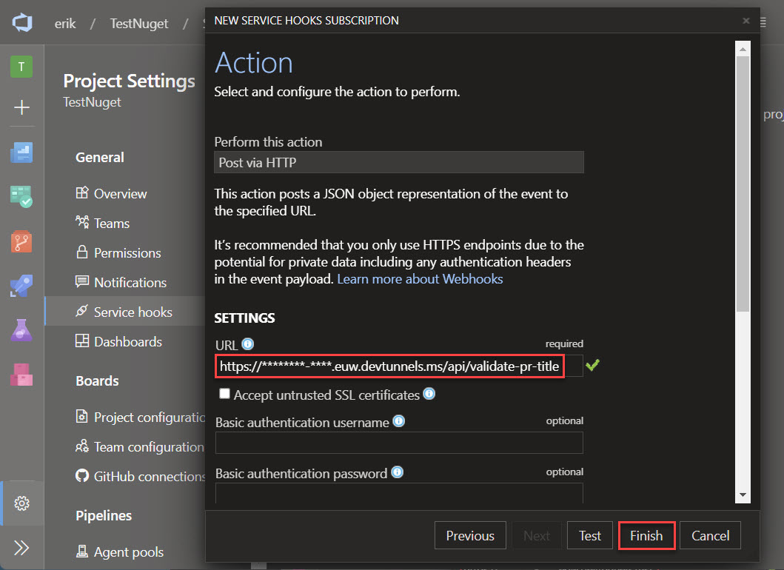Open Overview in Project Settings menu
The width and height of the screenshot is (784, 570).
(x=111, y=193)
